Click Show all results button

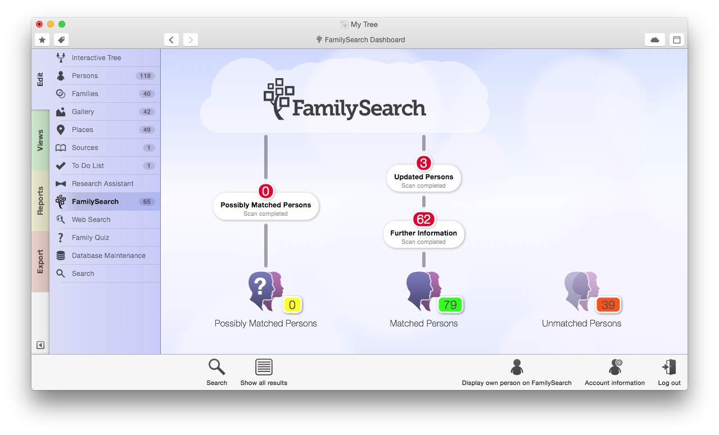264,372
